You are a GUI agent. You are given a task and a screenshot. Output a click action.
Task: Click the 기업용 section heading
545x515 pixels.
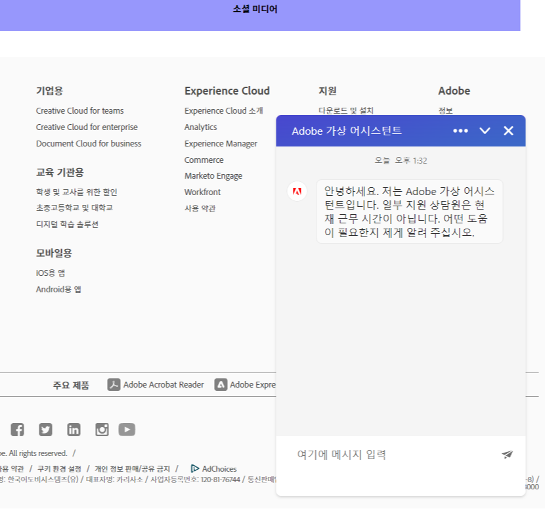49,91
